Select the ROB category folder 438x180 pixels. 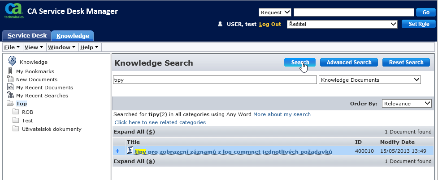pos(28,113)
